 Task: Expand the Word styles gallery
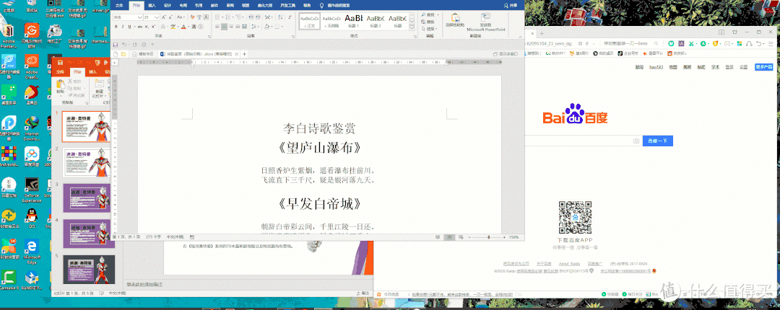[x=413, y=27]
